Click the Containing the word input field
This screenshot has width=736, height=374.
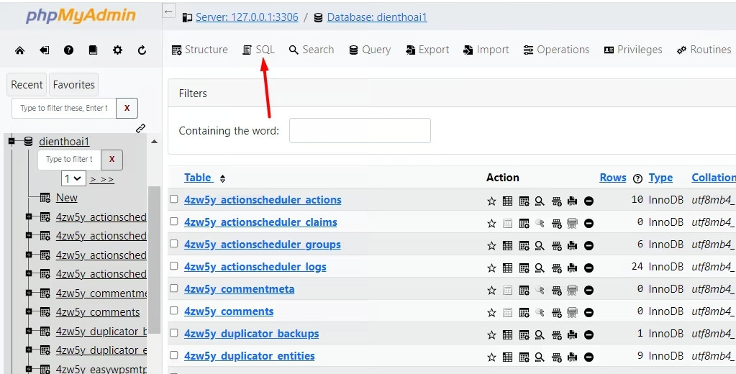pos(360,130)
